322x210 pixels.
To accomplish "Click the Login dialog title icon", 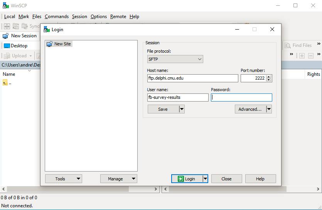I will 47,30.
